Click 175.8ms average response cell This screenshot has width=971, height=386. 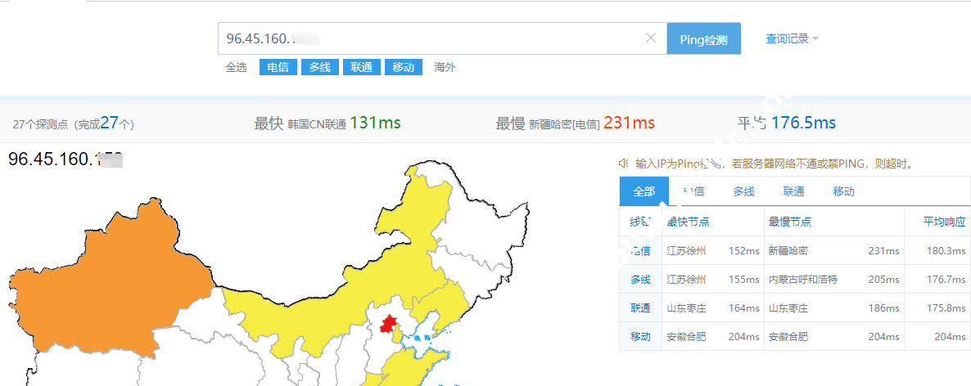tap(948, 308)
